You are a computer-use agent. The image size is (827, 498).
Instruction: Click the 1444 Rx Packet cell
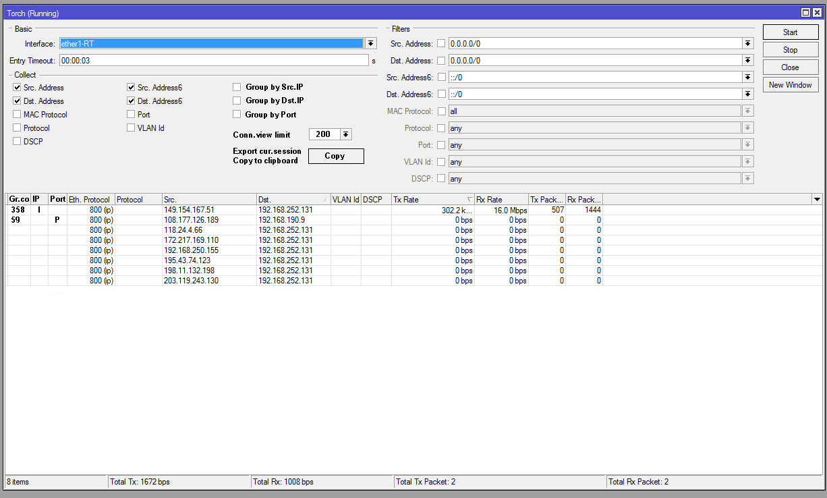(583, 210)
